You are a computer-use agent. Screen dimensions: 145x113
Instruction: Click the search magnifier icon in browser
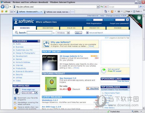tap(140, 7)
